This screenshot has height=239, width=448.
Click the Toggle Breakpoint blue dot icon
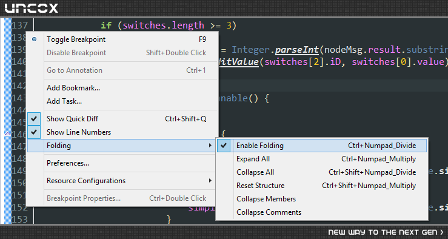(x=35, y=39)
